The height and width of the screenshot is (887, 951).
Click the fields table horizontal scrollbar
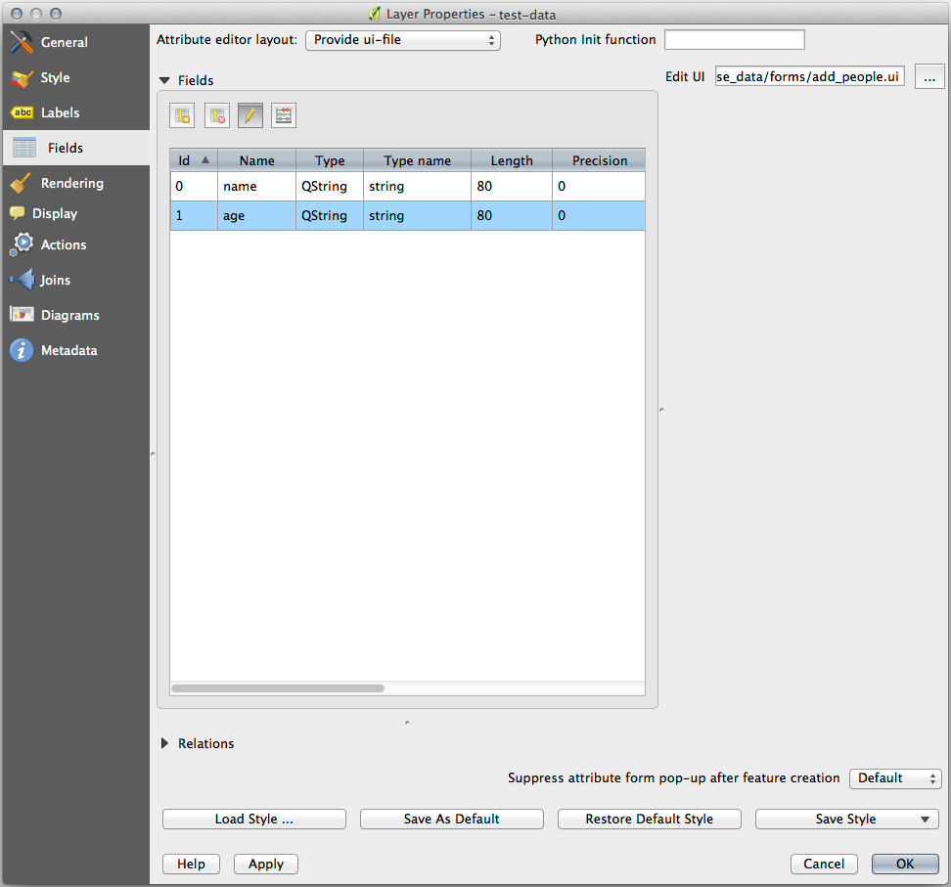[x=278, y=688]
